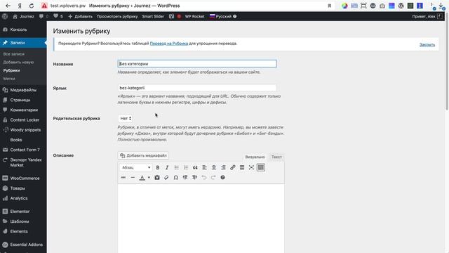The image size is (449, 253).
Task: Align text left in editor
Action: (x=204, y=167)
